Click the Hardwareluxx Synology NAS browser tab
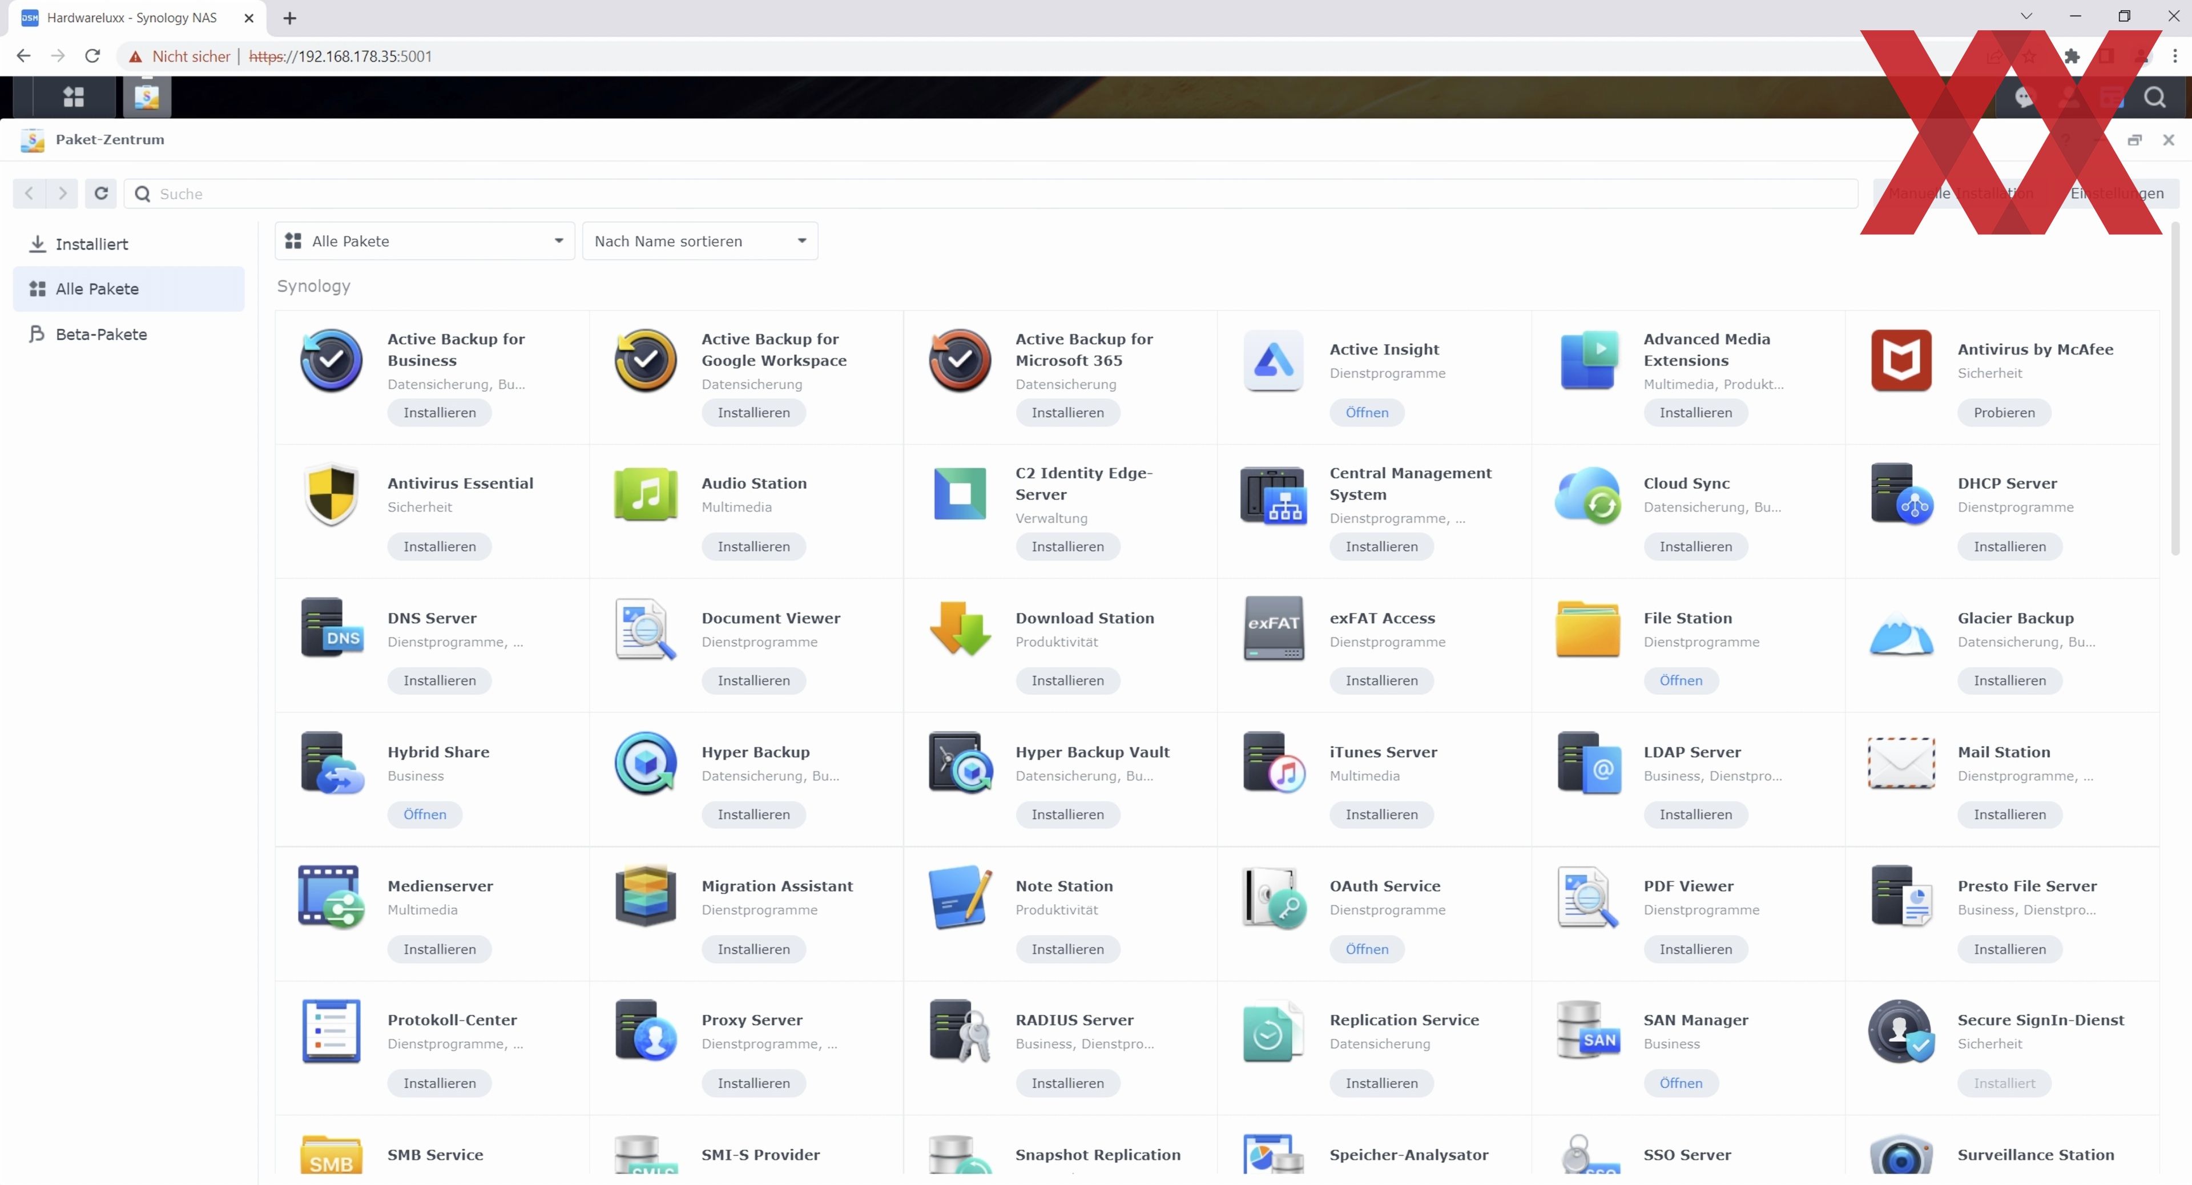 tap(136, 18)
